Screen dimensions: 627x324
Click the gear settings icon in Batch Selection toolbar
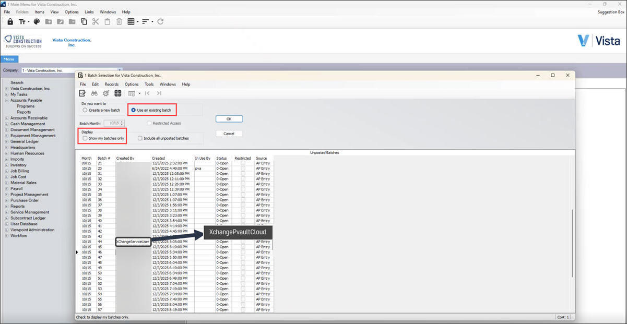pyautogui.click(x=106, y=93)
